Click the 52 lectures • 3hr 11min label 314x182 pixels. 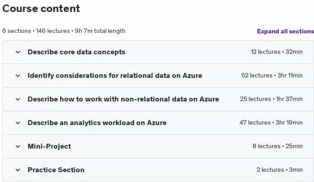tap(272, 76)
